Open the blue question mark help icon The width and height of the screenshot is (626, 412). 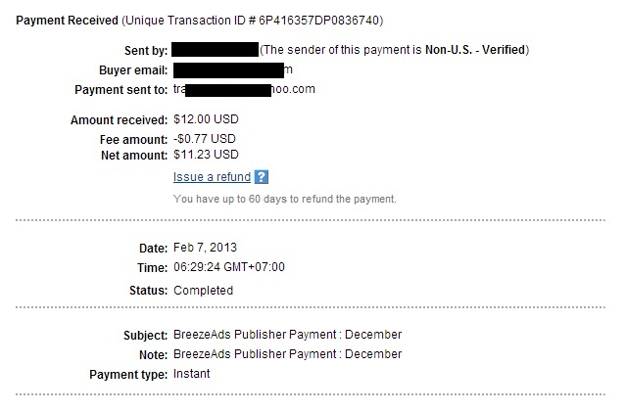point(262,177)
